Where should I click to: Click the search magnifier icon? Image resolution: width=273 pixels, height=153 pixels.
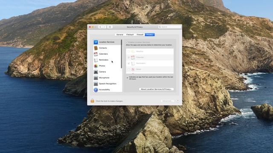point(160,27)
